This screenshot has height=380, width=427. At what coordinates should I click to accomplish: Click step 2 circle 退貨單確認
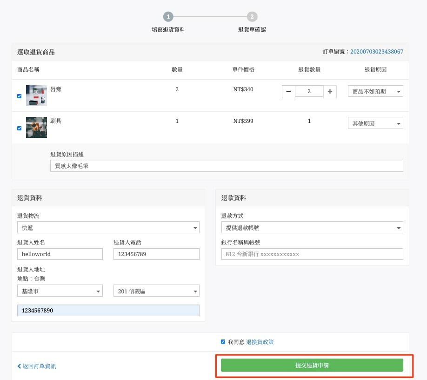point(252,17)
